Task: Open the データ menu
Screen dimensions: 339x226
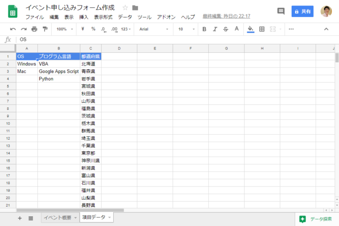Action: [x=125, y=17]
